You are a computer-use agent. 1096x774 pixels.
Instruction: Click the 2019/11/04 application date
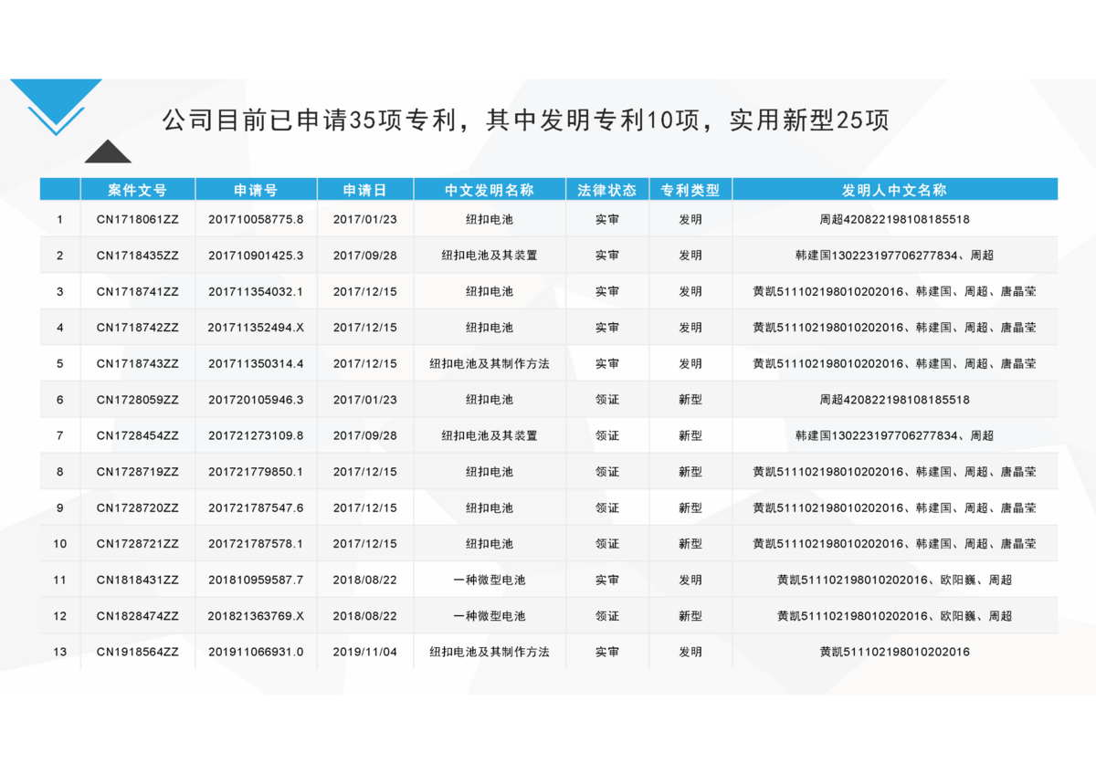(x=365, y=653)
